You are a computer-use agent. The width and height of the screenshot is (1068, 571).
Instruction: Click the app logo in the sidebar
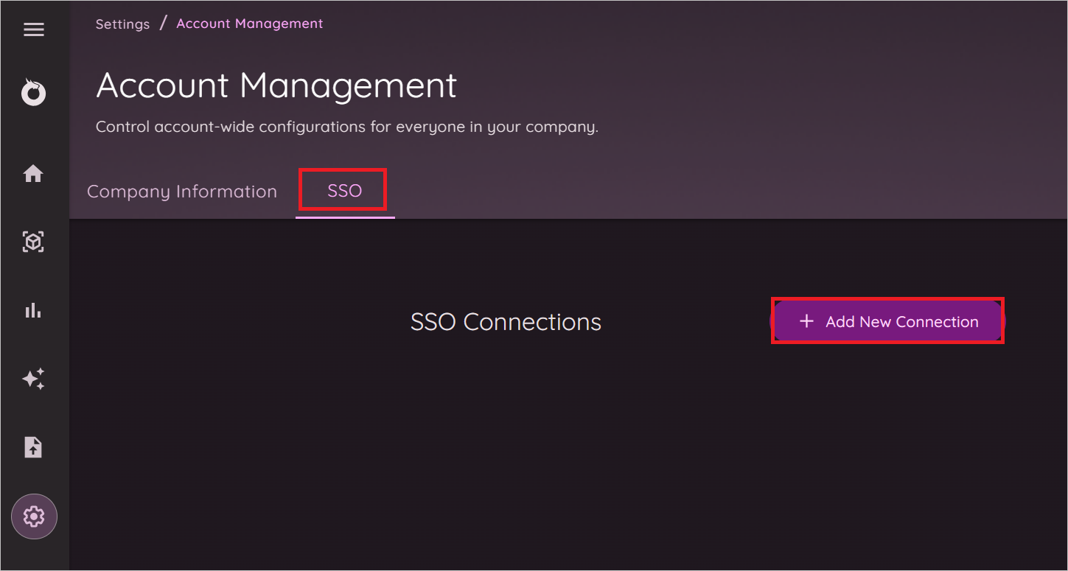[33, 92]
